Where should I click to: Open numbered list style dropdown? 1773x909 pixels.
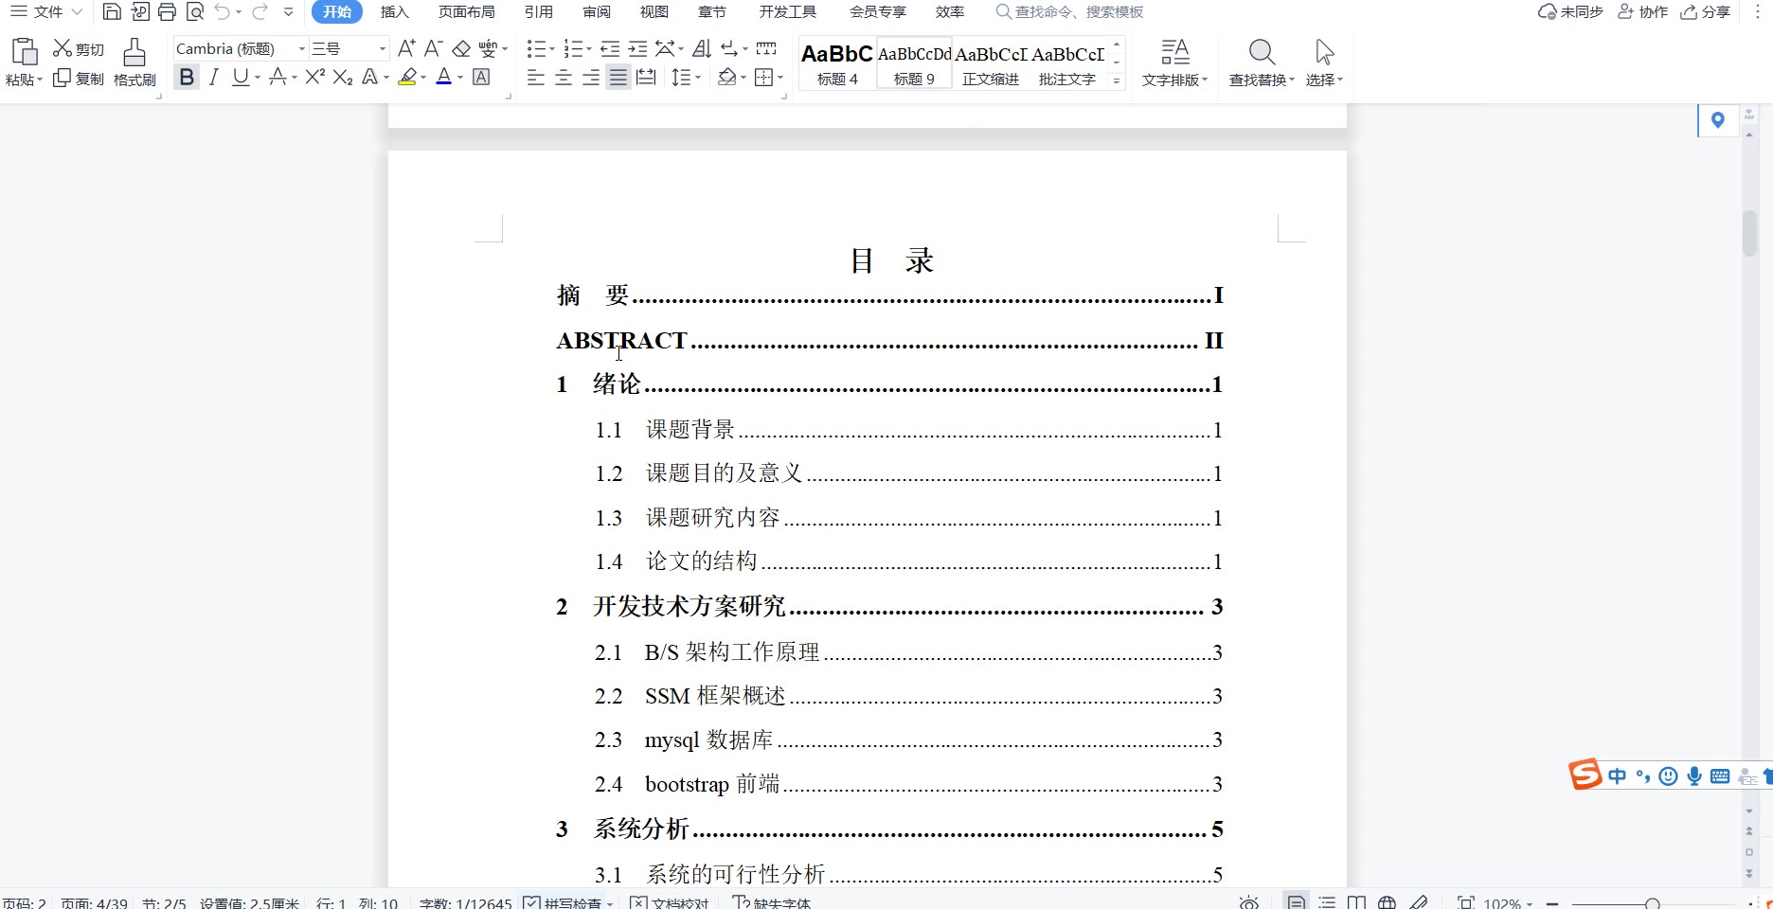[588, 49]
